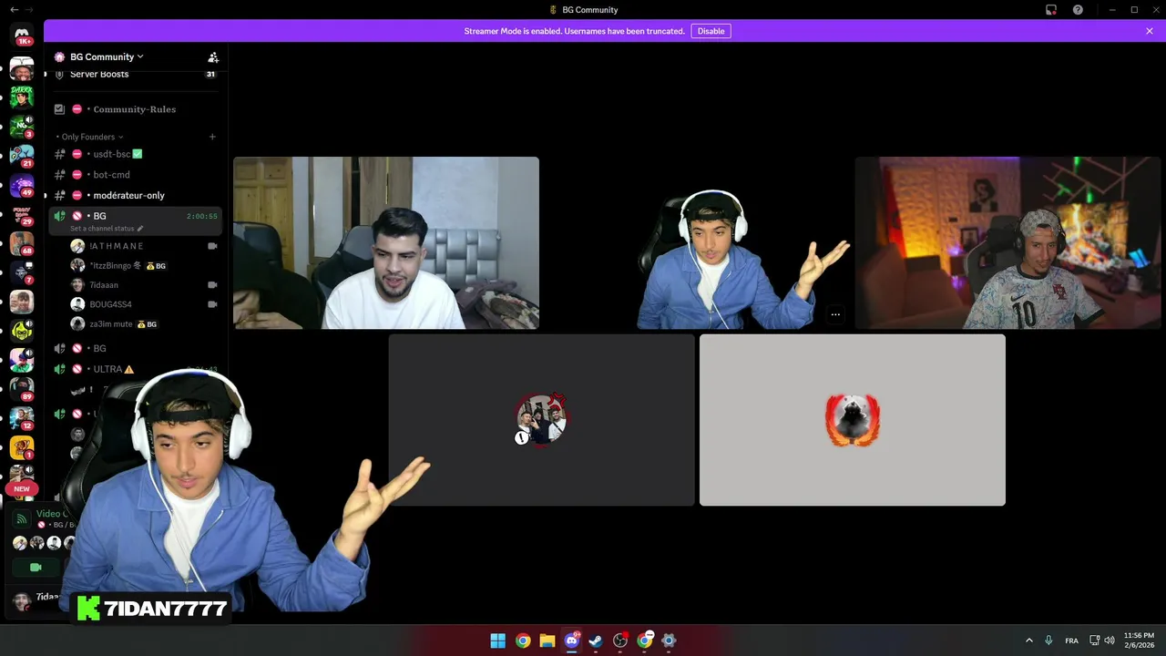Screen dimensions: 1166x656
Task: Open Discord direct messages home icon
Action: [22, 35]
